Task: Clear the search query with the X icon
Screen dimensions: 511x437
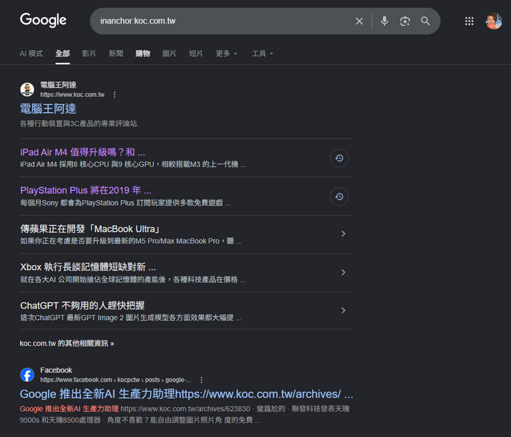Action: click(x=359, y=21)
